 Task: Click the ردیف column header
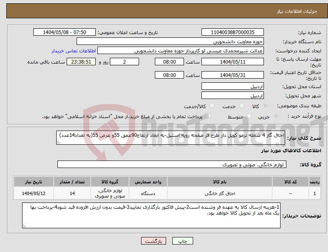314,182
